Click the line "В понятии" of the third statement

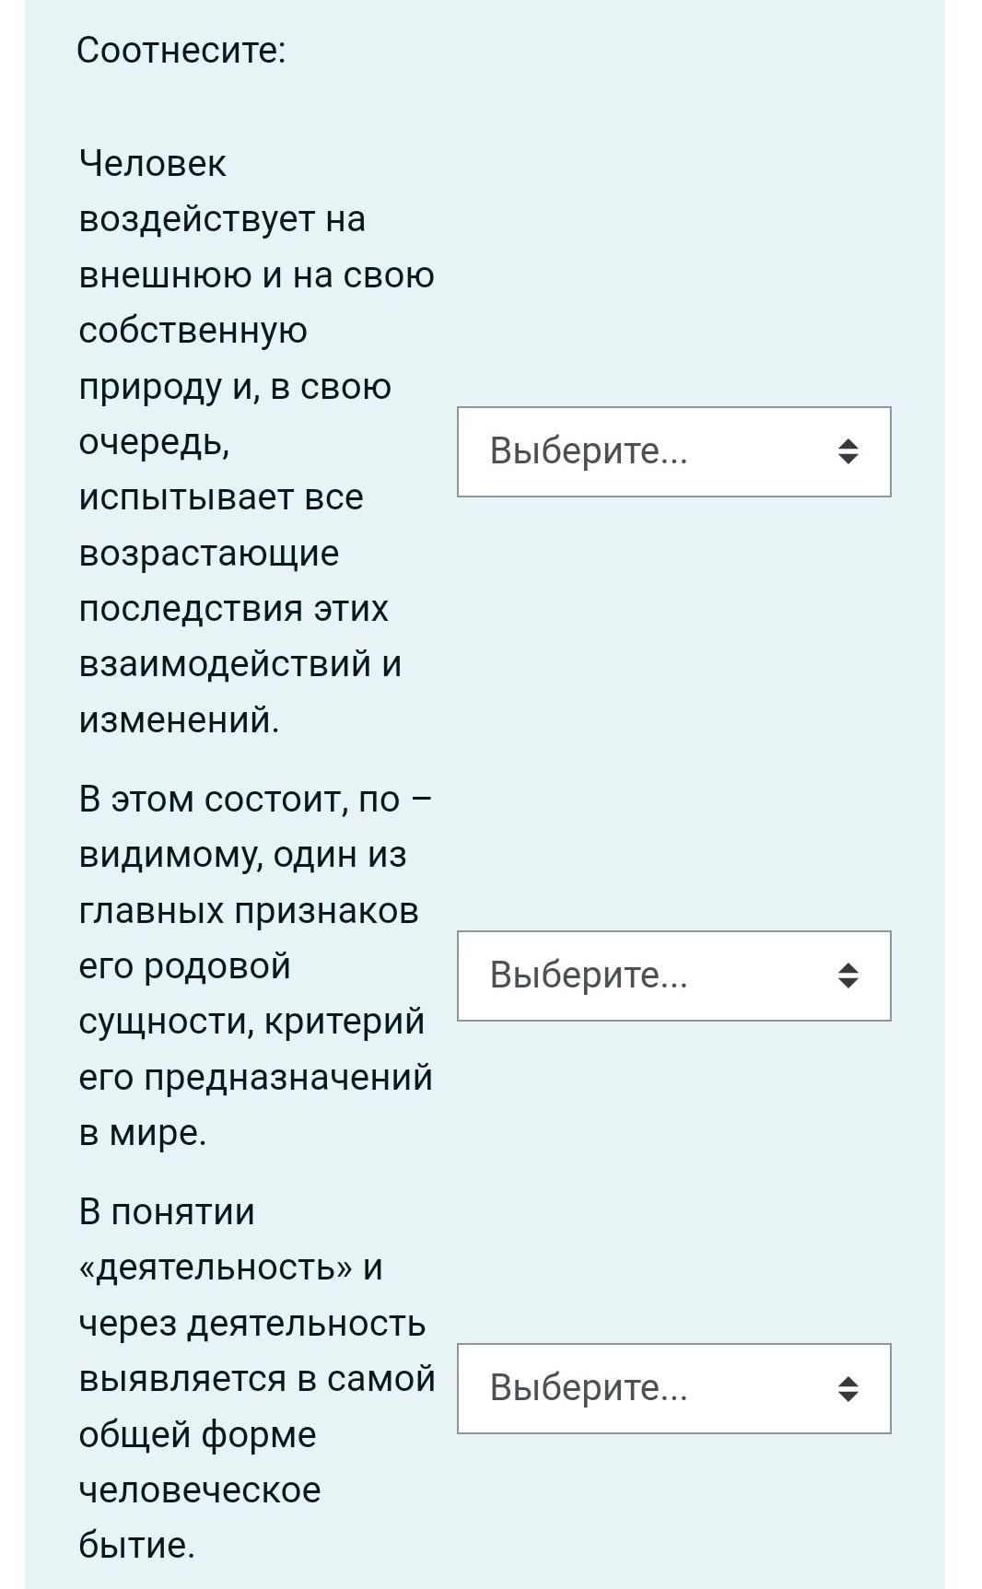pos(167,1212)
